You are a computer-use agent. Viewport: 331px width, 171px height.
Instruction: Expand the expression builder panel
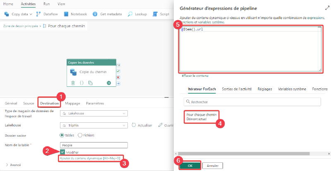pos(327,8)
